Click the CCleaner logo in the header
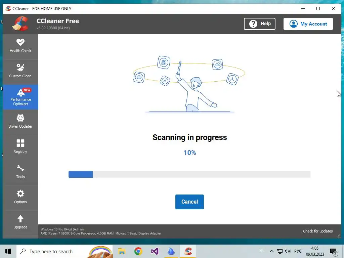The width and height of the screenshot is (344, 258). (x=20, y=24)
